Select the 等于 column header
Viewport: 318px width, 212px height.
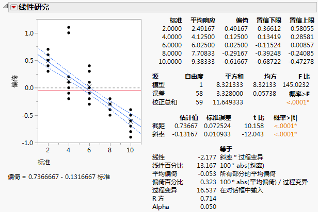226,149
